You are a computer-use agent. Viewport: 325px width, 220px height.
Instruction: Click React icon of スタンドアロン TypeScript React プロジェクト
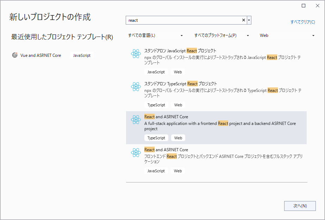pyautogui.click(x=136, y=87)
